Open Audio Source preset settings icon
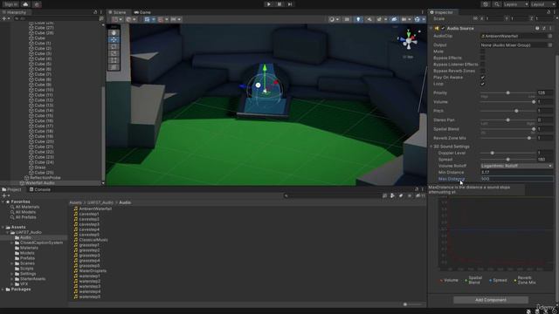The image size is (559, 314). click(544, 28)
